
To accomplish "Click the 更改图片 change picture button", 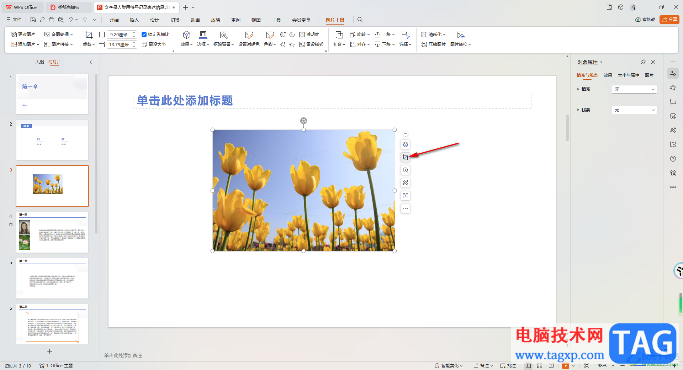I will point(23,35).
